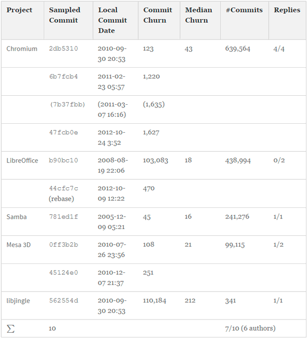Click commit hash 2db5310
307x338 pixels.
pyautogui.click(x=64, y=49)
